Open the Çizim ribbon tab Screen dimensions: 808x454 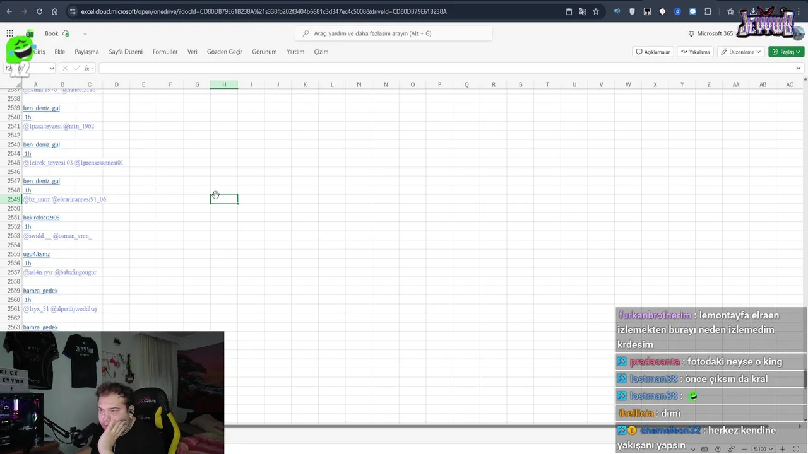click(x=321, y=52)
